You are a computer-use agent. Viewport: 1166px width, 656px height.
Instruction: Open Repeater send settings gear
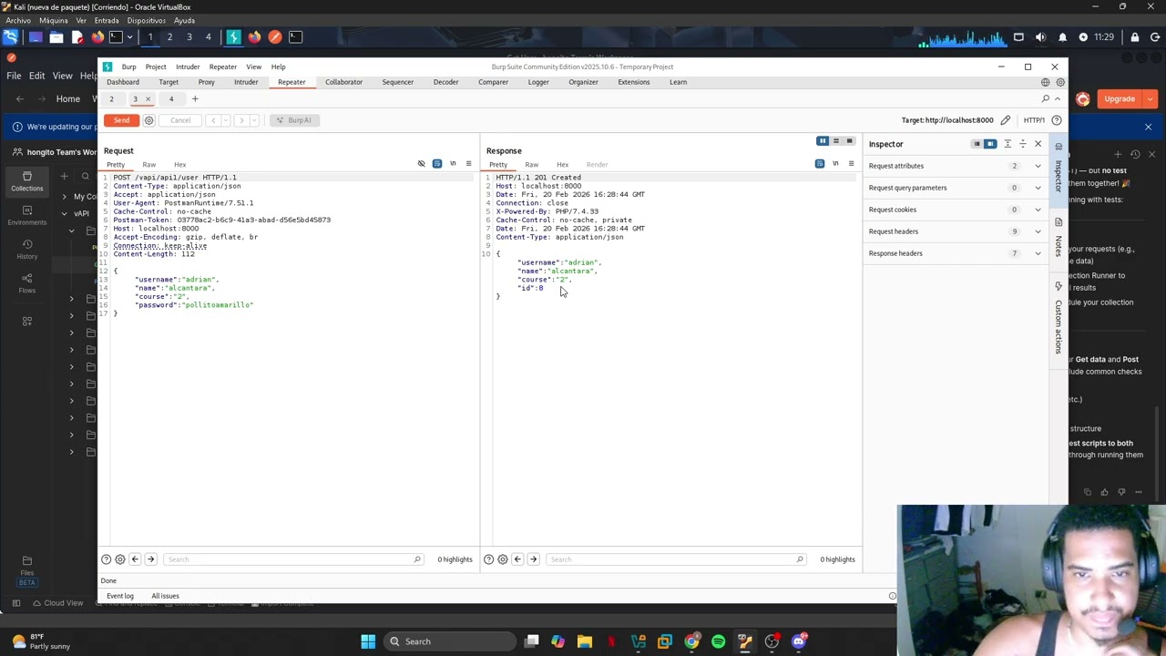click(149, 120)
